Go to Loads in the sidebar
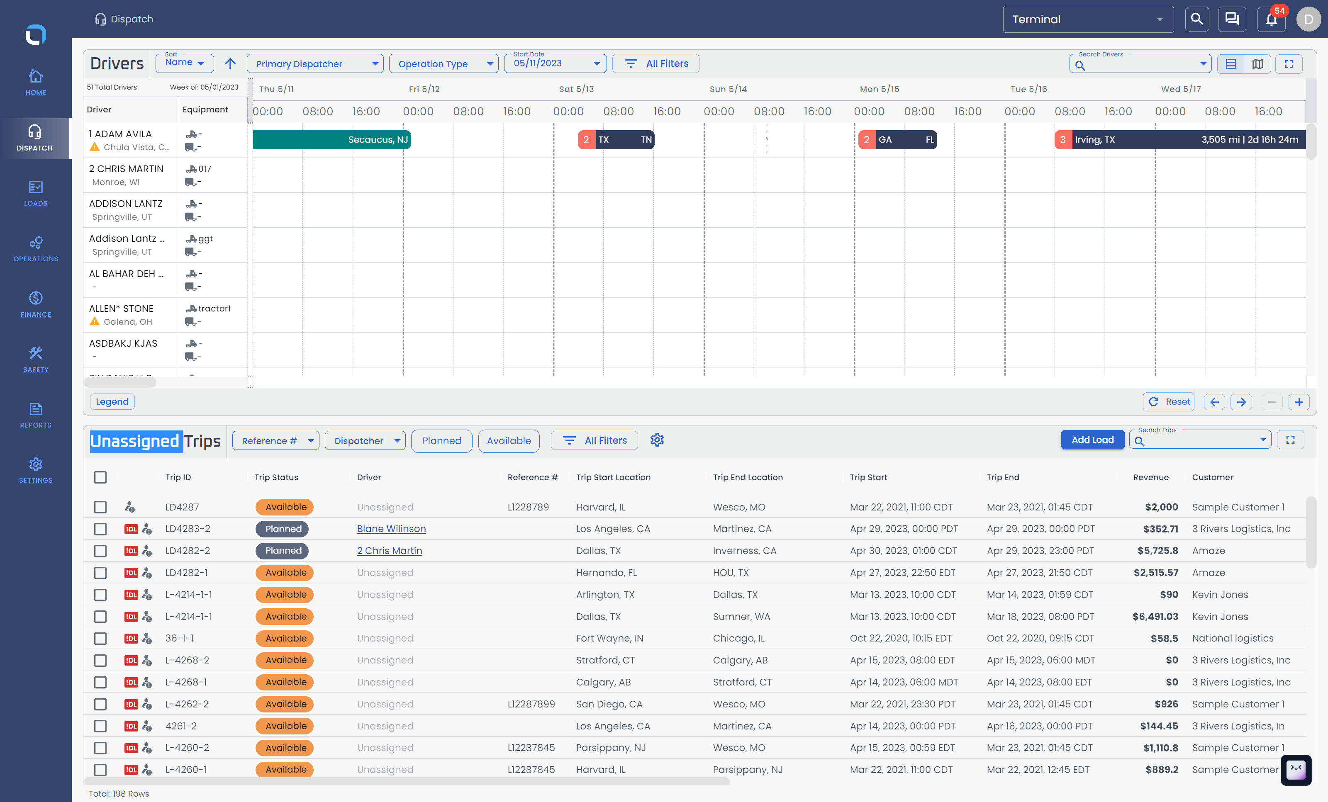Image resolution: width=1328 pixels, height=802 pixels. [36, 193]
